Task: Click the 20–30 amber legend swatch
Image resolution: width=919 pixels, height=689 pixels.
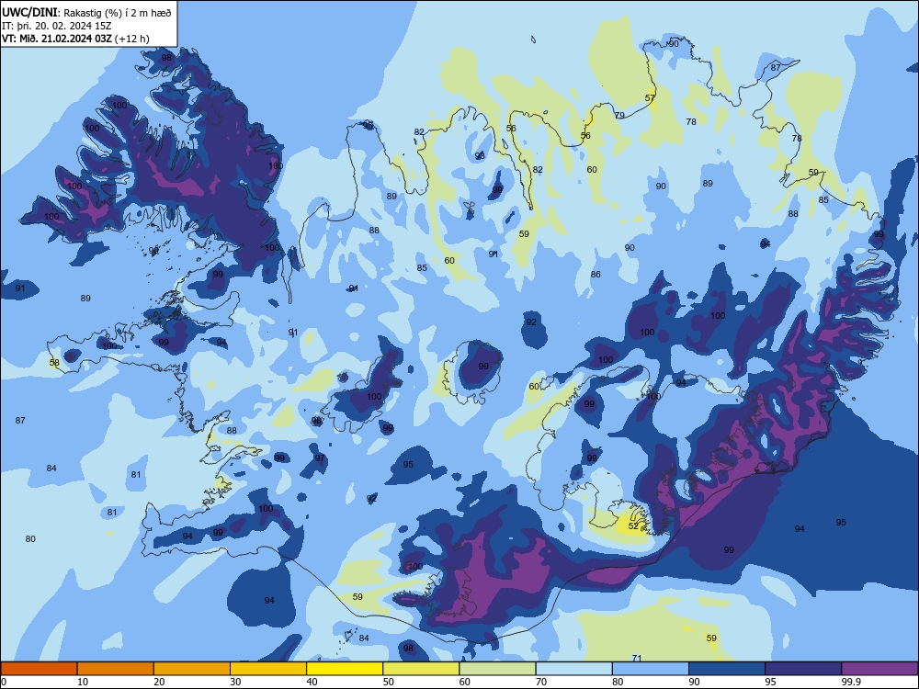Action: pyautogui.click(x=192, y=669)
